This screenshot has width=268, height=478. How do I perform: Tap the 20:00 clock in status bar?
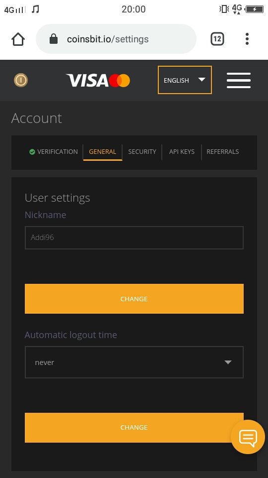click(x=134, y=9)
